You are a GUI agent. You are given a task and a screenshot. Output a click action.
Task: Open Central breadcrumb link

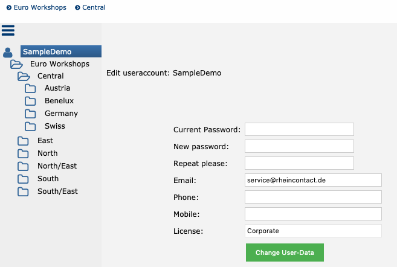tap(94, 8)
